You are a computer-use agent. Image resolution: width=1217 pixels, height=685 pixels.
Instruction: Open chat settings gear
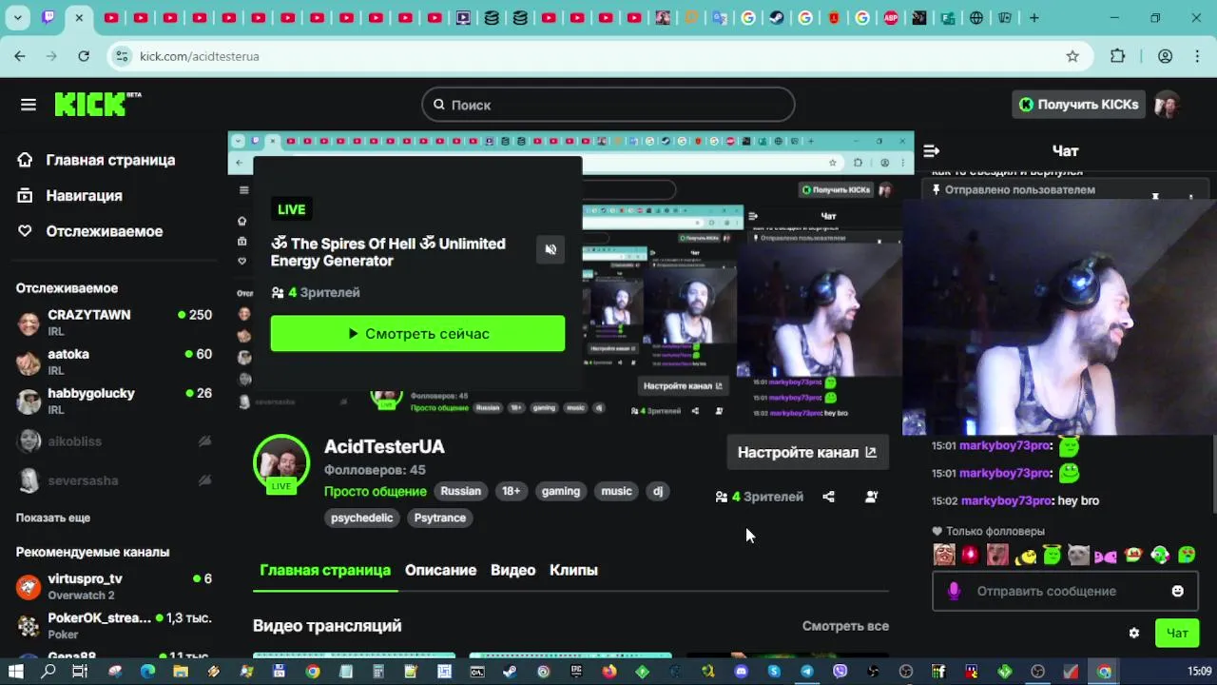1133,634
